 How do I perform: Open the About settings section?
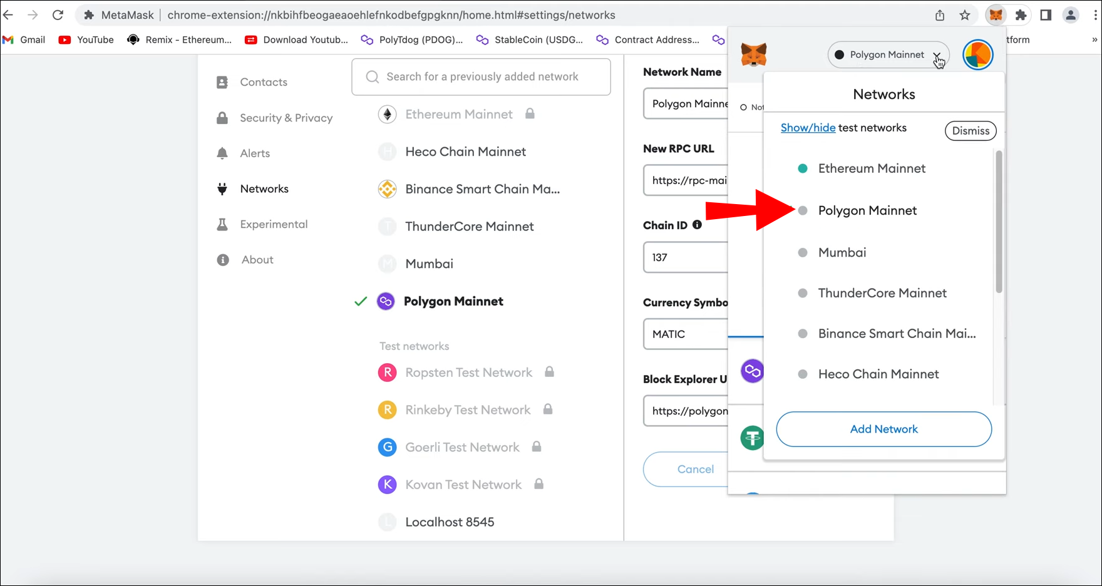[x=245, y=260]
